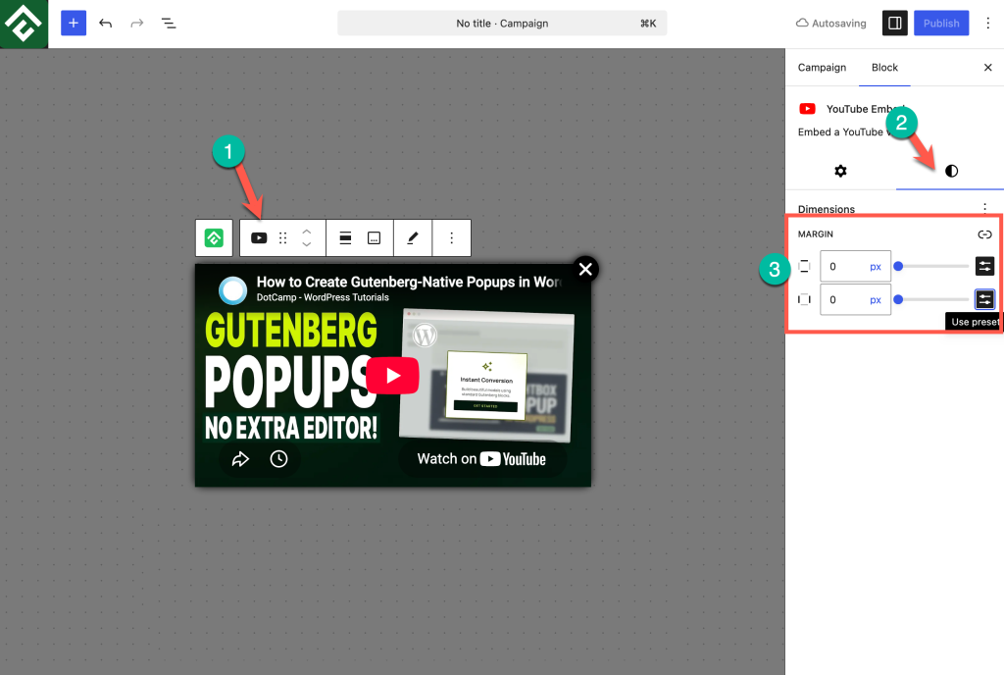Move the block up
This screenshot has width=1004, height=675.
click(x=307, y=232)
